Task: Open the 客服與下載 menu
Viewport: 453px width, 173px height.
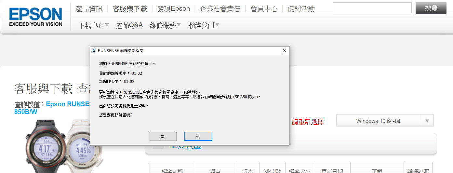Action: pos(130,9)
